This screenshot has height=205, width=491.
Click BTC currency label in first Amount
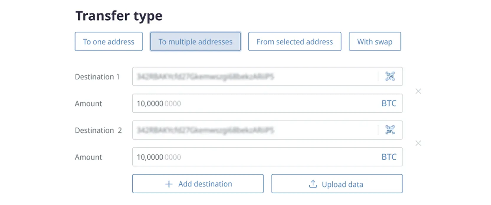point(389,103)
